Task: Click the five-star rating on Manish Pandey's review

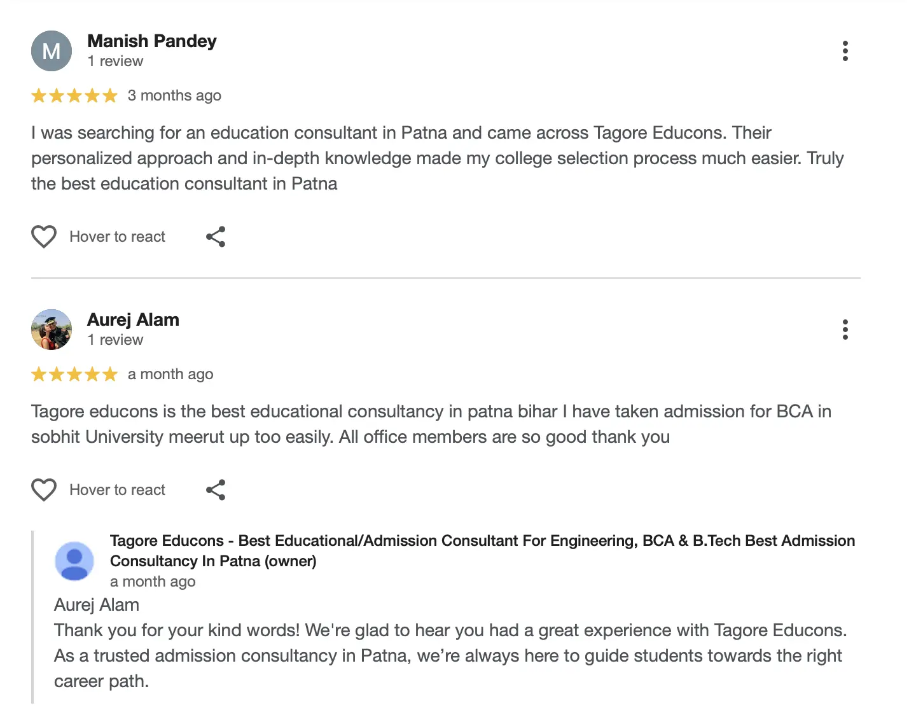Action: click(74, 96)
